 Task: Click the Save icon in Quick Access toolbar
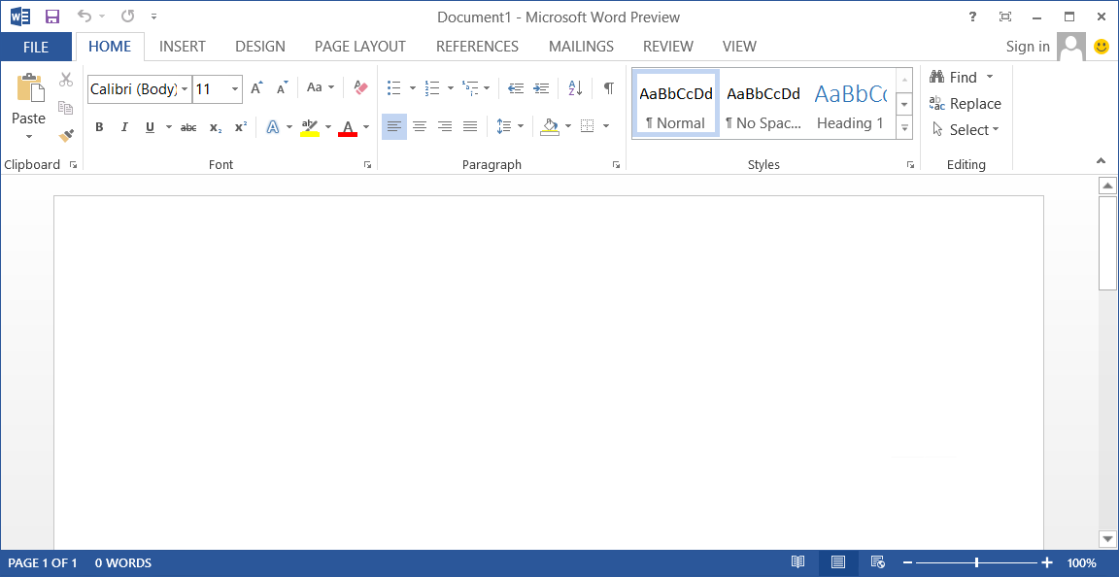click(52, 17)
